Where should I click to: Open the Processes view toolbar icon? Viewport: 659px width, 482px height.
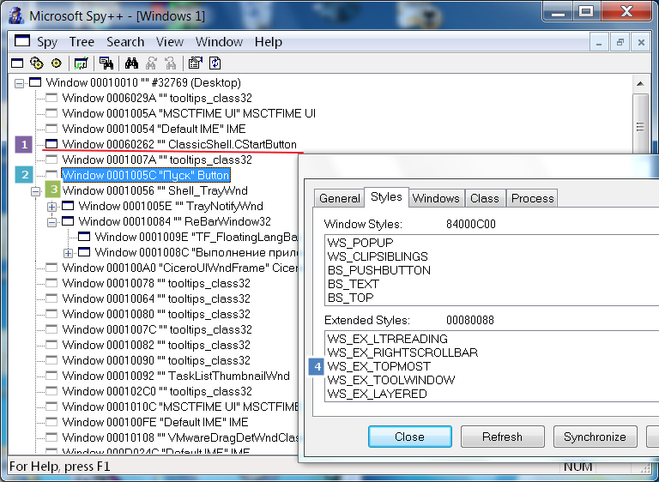click(37, 63)
